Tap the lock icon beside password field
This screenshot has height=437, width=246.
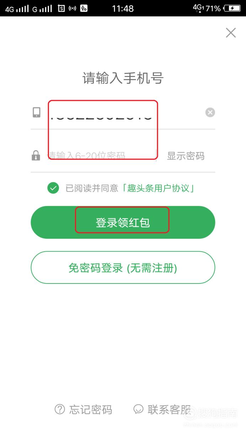coord(36,155)
